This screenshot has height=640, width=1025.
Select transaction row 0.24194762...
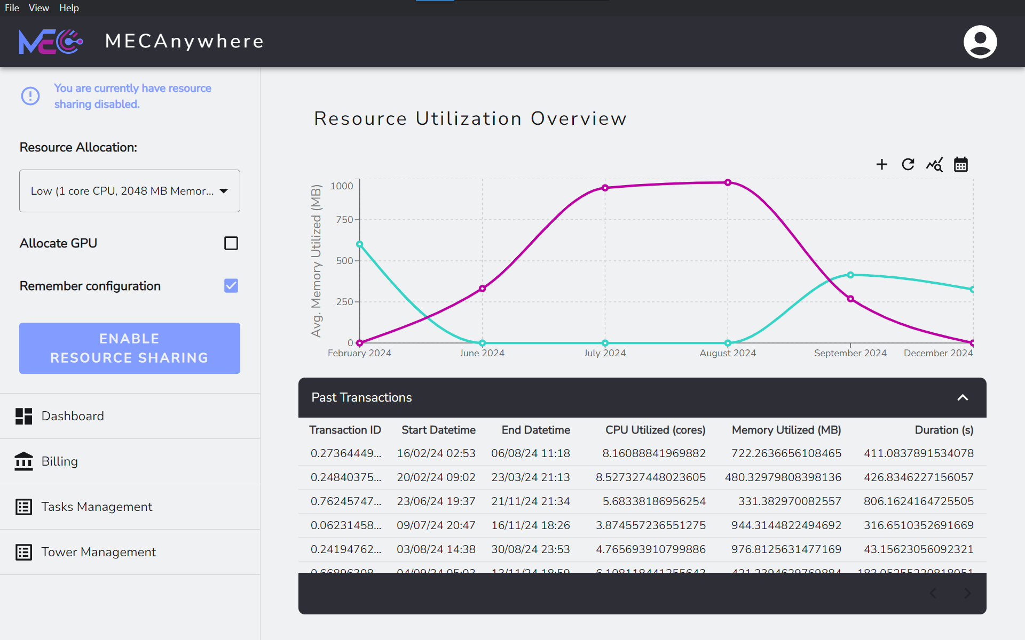(x=642, y=549)
